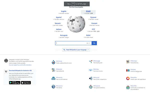Click the Wikibooks project icon
Image resolution: width=150 pixels, height=92 pixels.
tap(53, 70)
